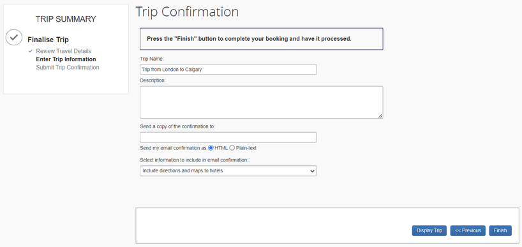Select the Plain-text radio button
522x247 pixels.
point(232,148)
